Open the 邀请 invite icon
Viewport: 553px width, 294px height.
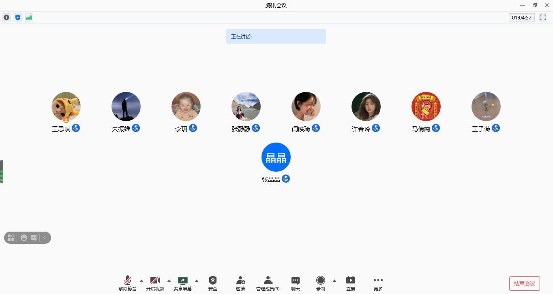point(240,283)
